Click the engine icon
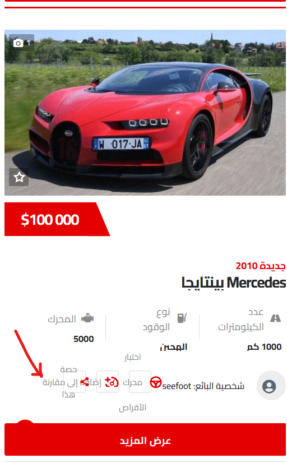287x463 pixels. tap(87, 318)
